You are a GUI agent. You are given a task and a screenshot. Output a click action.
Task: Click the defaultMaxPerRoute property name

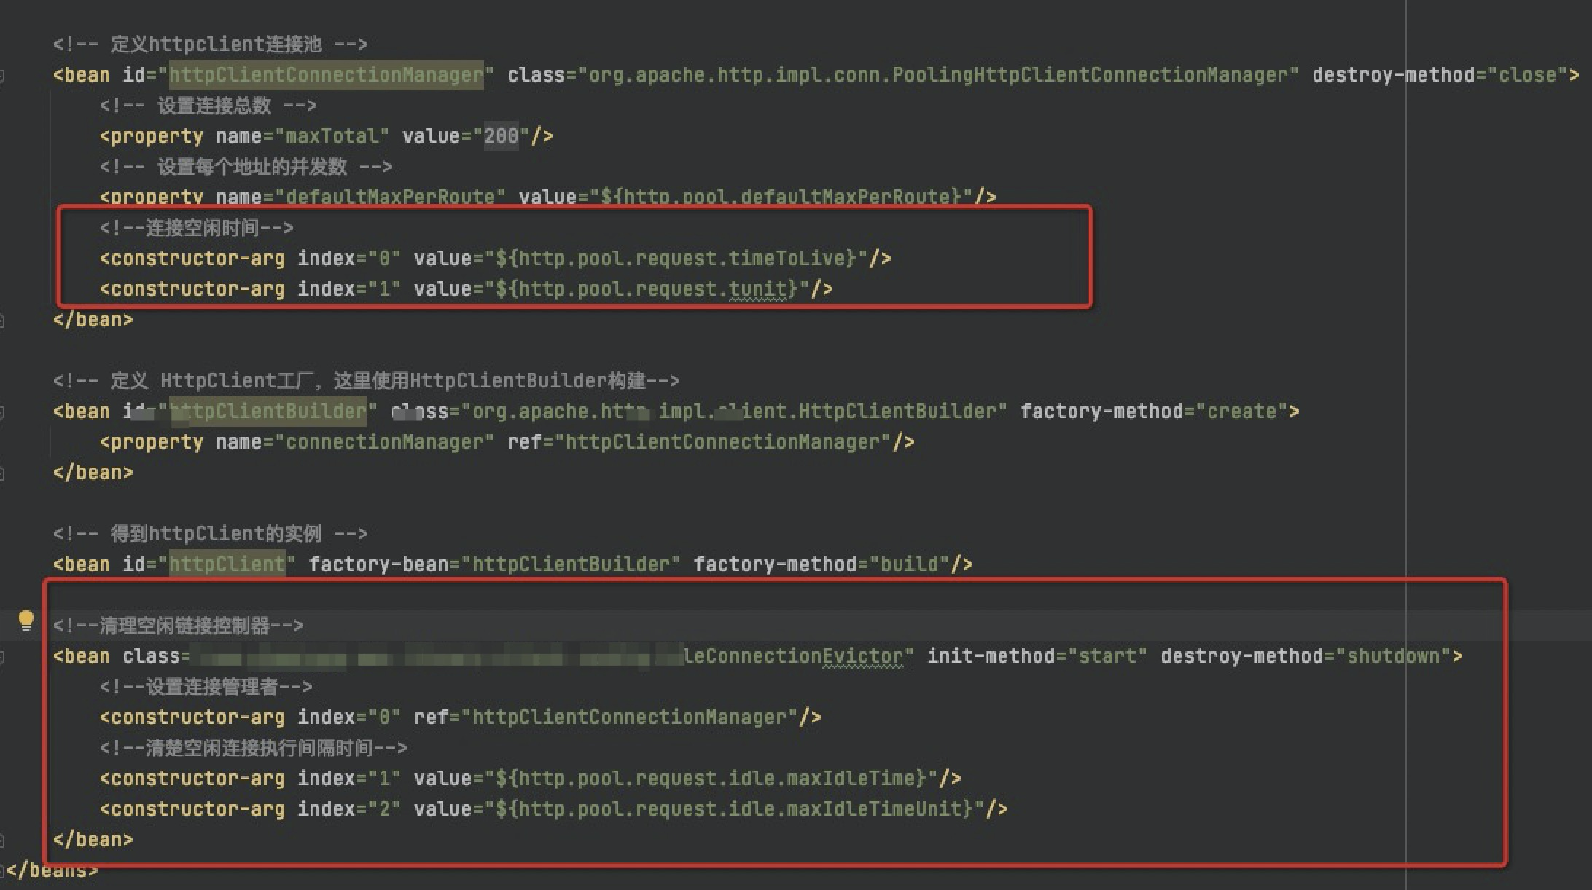coord(390,197)
